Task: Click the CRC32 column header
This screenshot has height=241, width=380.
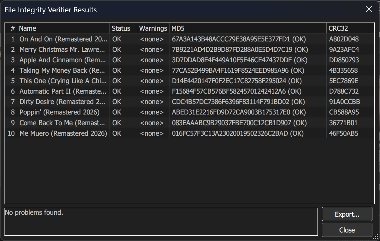Action: pos(350,28)
